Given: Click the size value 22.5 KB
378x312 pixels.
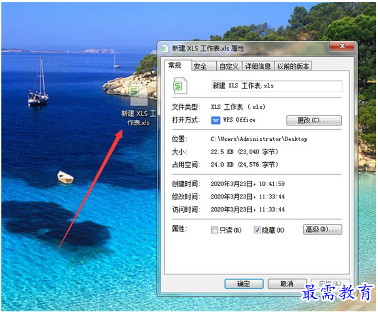Looking at the screenshot, I should [222, 152].
